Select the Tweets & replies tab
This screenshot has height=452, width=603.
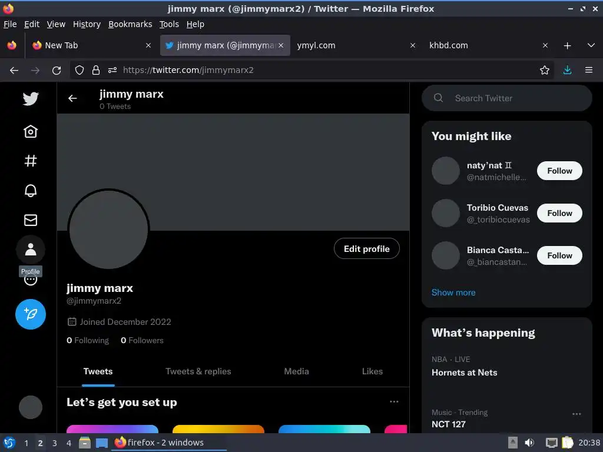click(x=198, y=371)
